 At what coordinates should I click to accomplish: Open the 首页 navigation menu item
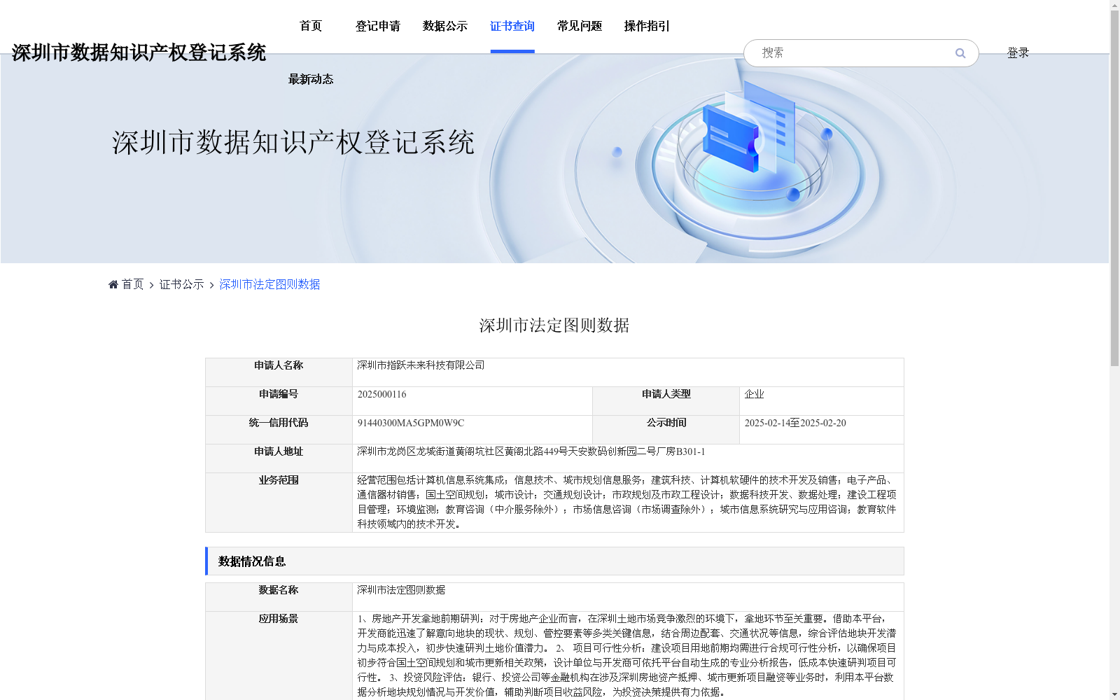[x=311, y=26]
